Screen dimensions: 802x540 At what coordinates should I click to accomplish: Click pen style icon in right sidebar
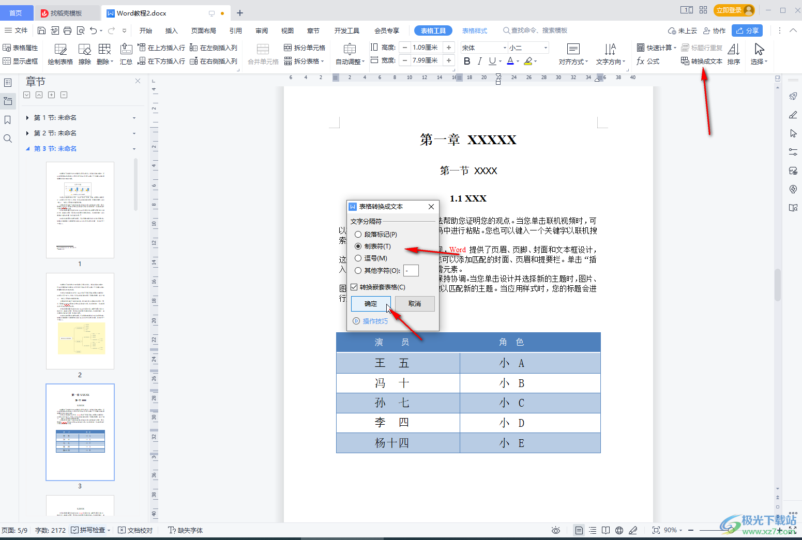click(793, 115)
